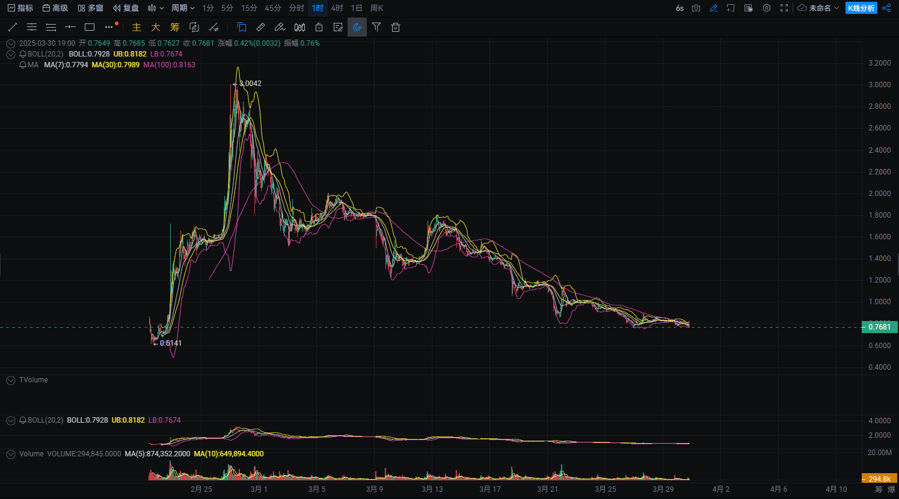This screenshot has width=899, height=499.
Task: Open the drawing filter icon
Action: pyautogui.click(x=376, y=27)
